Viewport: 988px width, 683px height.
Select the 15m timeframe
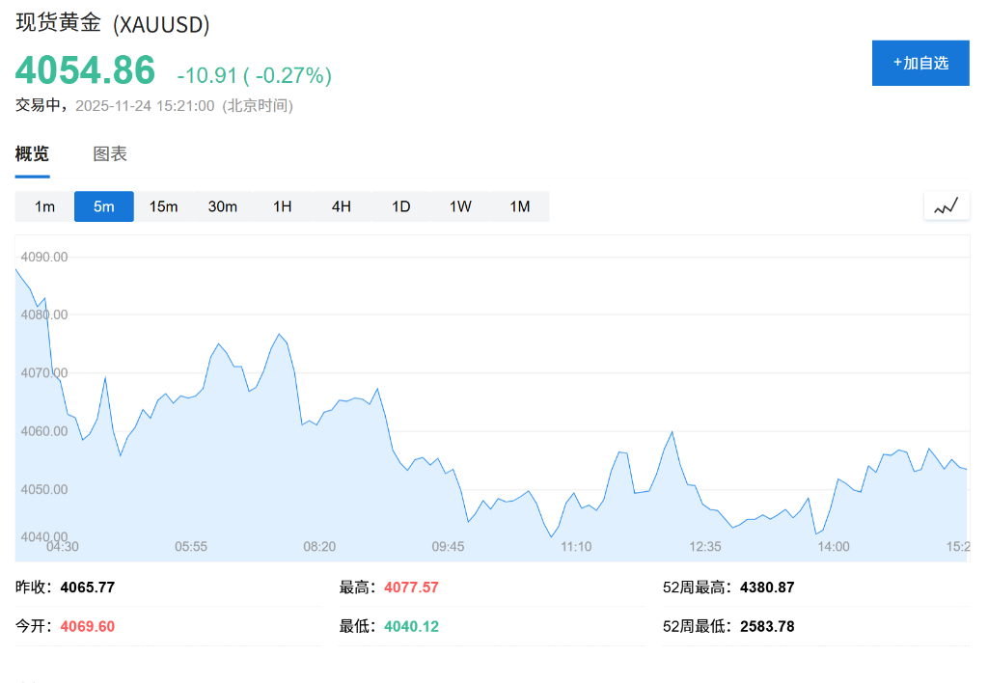163,205
